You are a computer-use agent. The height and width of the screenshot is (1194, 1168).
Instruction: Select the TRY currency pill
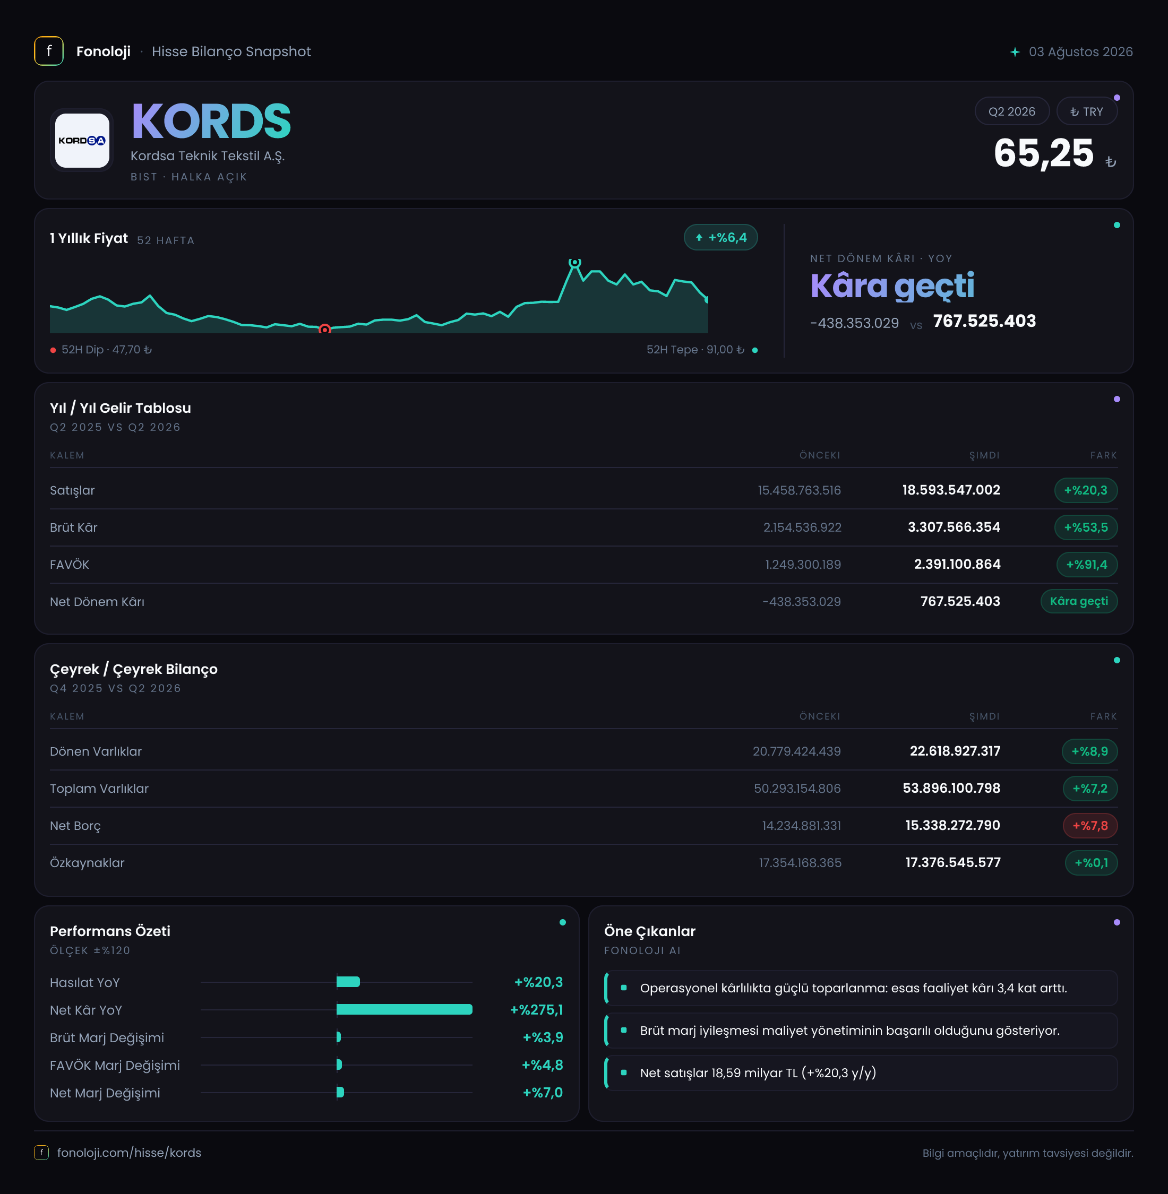coord(1086,111)
